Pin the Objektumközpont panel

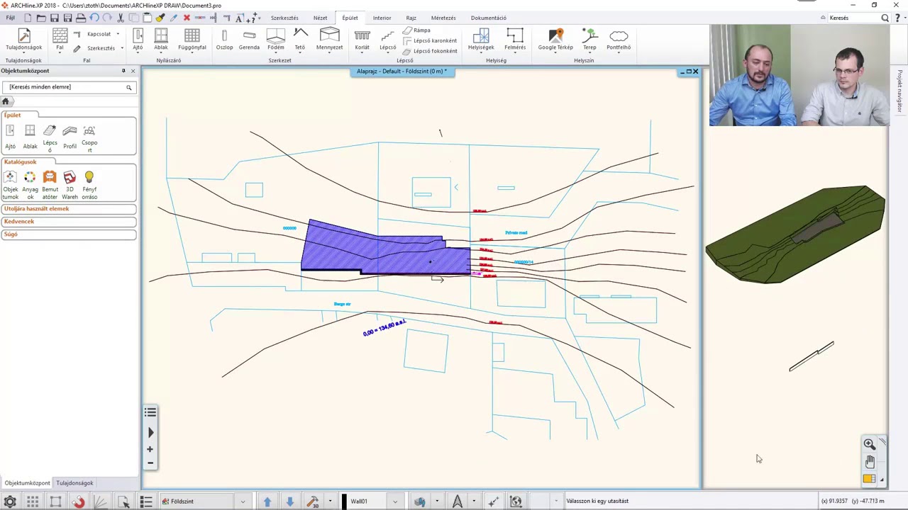[x=123, y=71]
